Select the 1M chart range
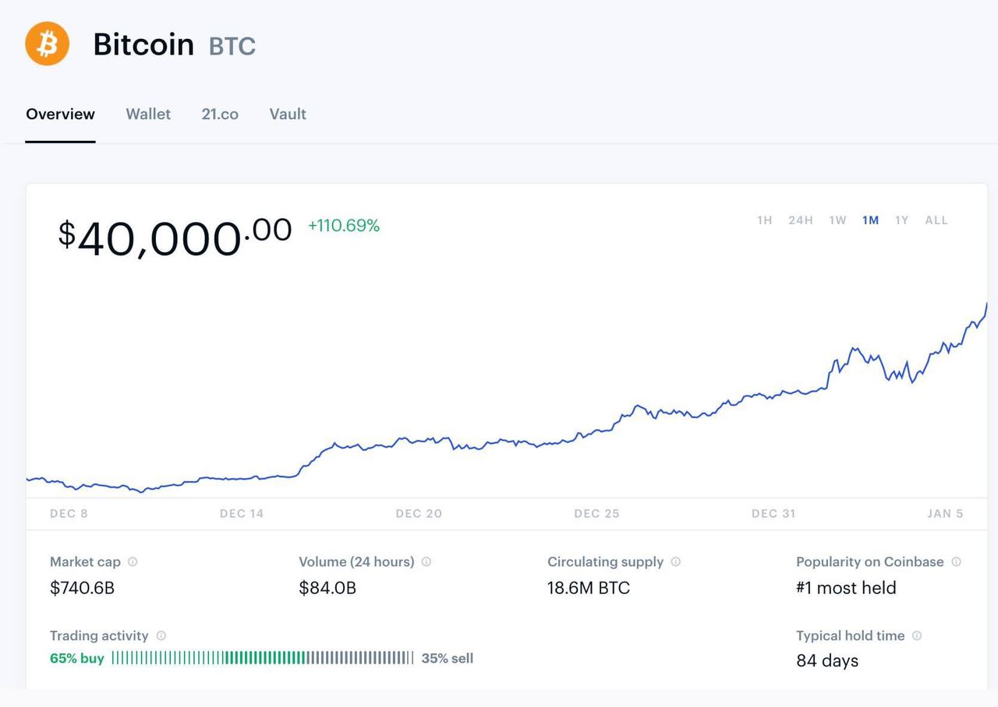Screen dimensions: 998x707 (x=870, y=220)
